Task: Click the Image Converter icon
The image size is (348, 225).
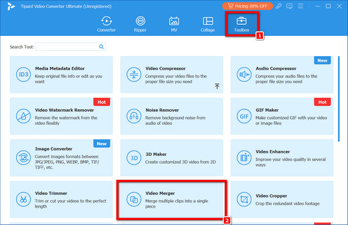Action: (x=23, y=158)
